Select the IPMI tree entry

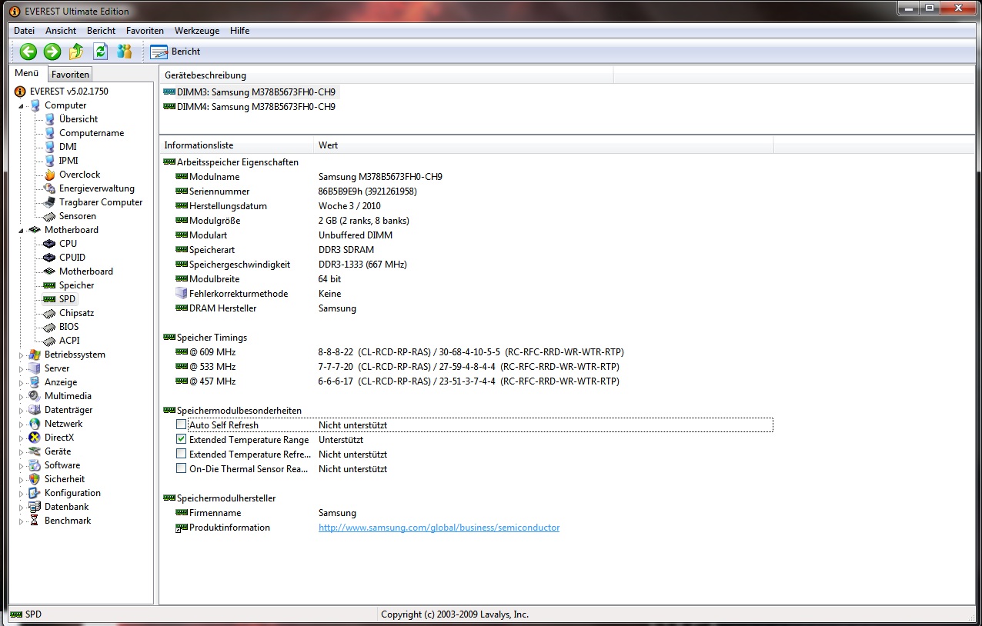(x=68, y=161)
